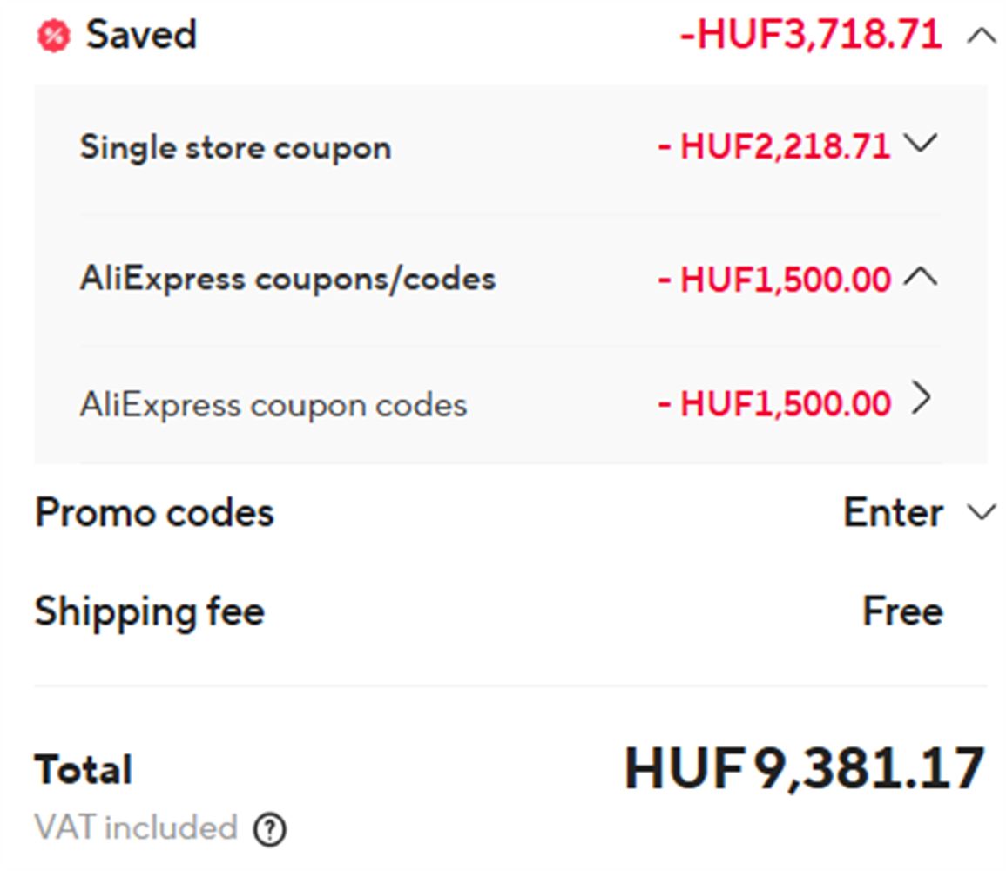The height and width of the screenshot is (871, 1006).
Task: Click the Promo codes label
Action: 154,513
